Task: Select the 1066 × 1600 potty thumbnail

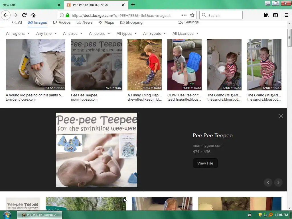Action: [x=184, y=65]
